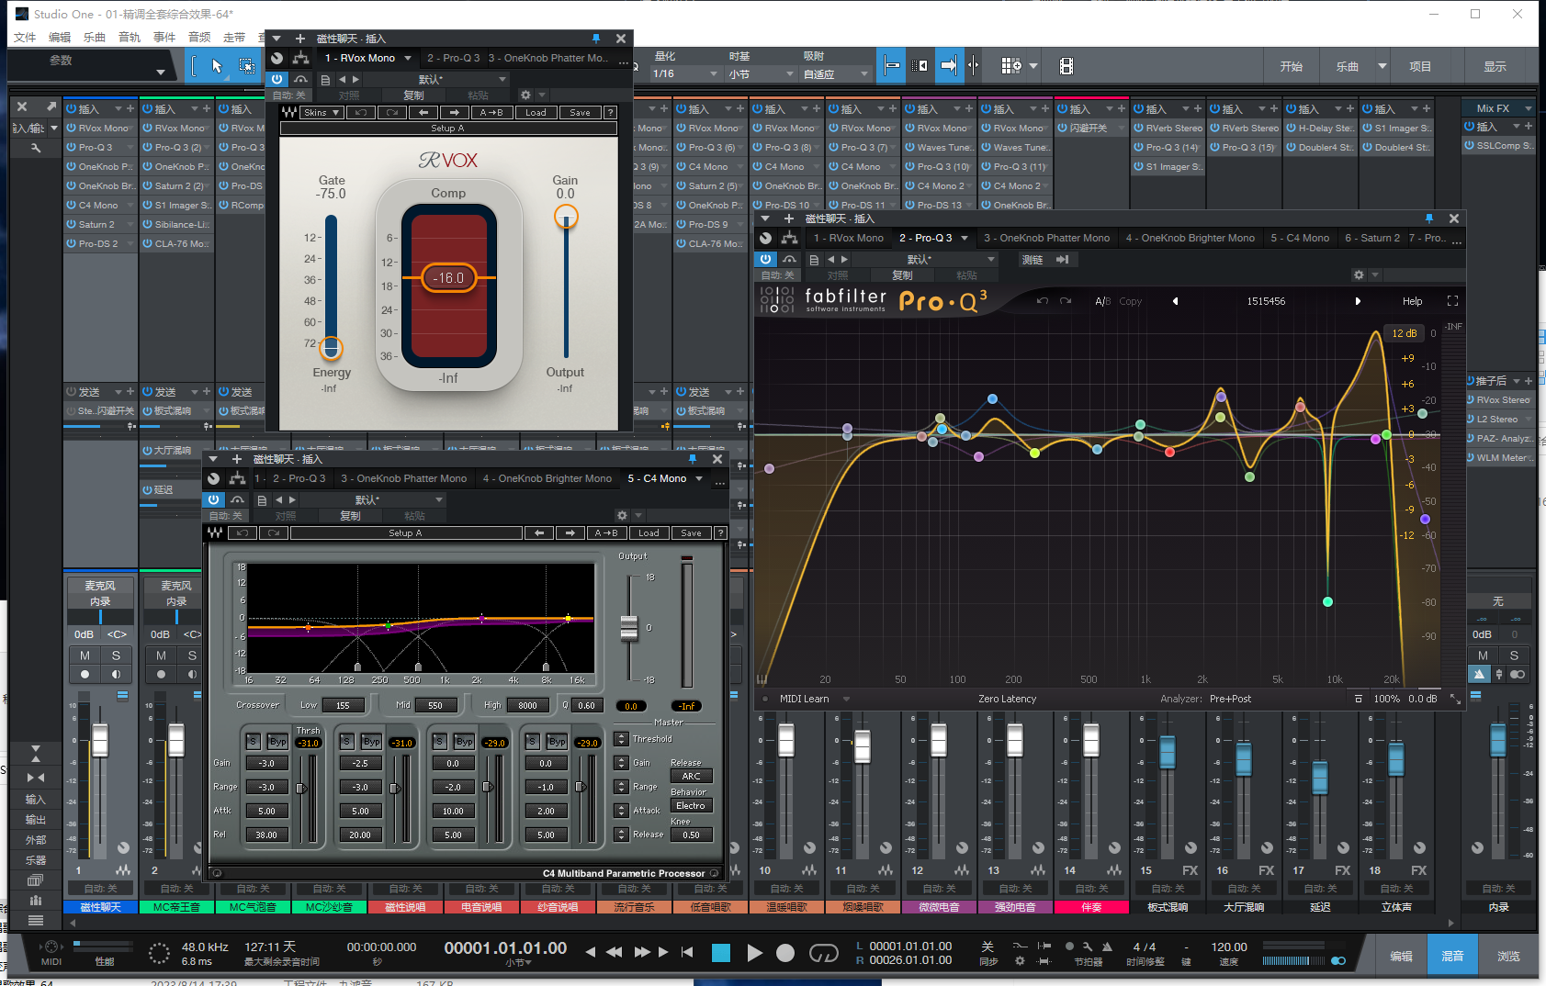This screenshot has height=986, width=1546.
Task: Click the Load button in C4 plugin
Action: click(x=649, y=533)
